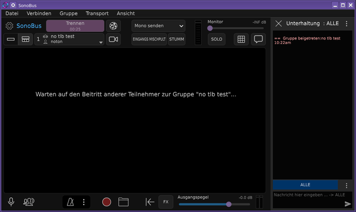
Task: Toggle the Solo button
Action: point(217,39)
